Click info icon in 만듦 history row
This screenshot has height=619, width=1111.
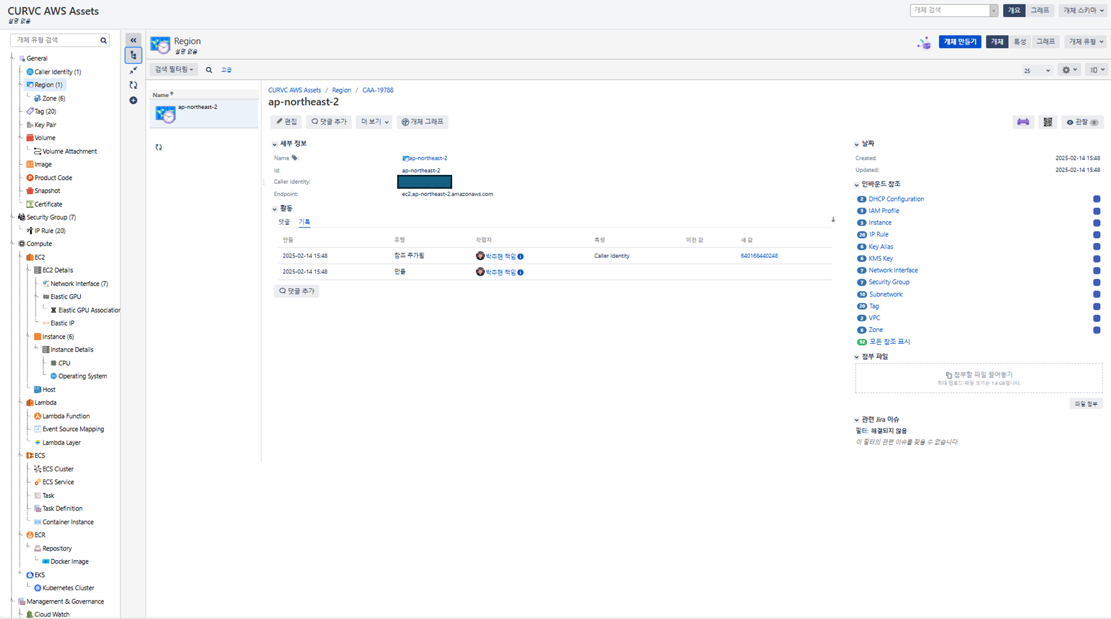pyautogui.click(x=521, y=272)
